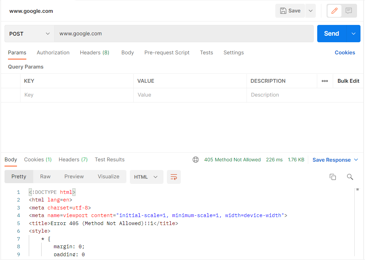Click the Key input cell
The image size is (365, 260).
pyautogui.click(x=77, y=95)
